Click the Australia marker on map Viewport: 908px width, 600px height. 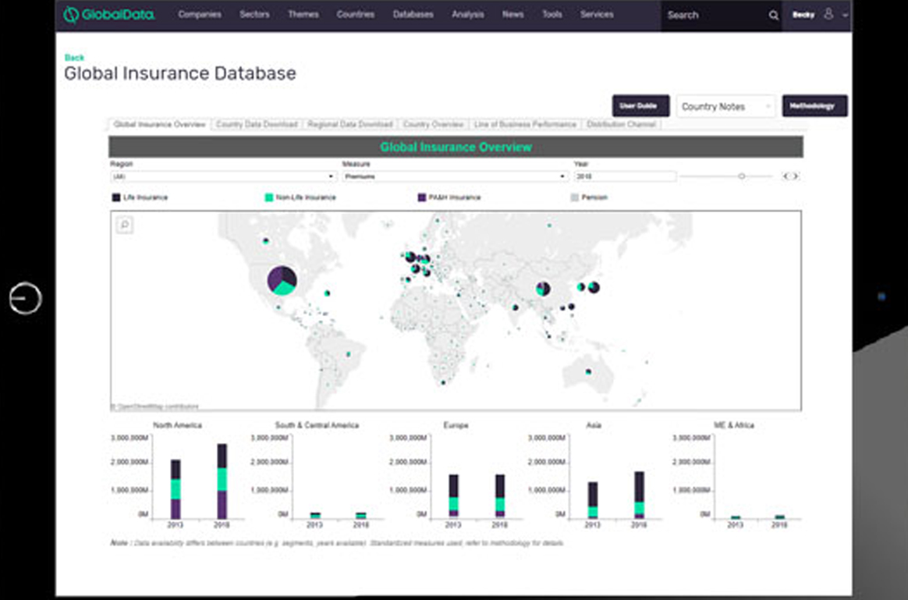tap(588, 372)
